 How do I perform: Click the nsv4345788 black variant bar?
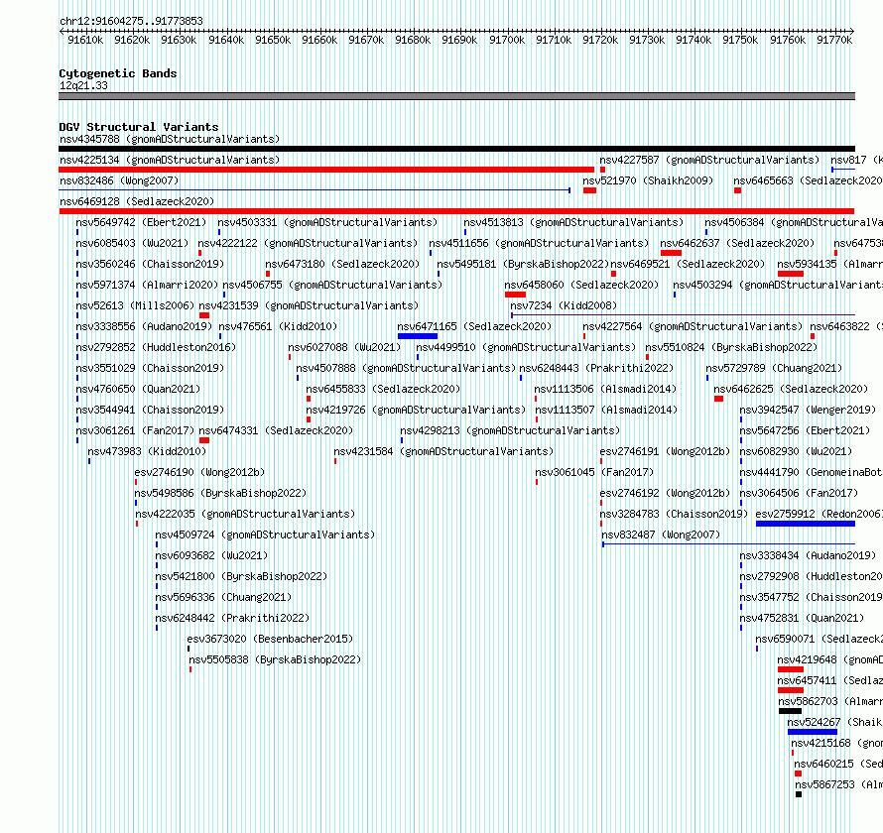[x=456, y=149]
